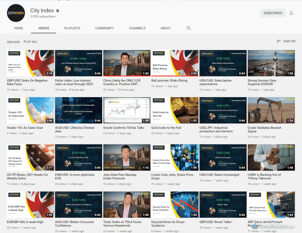Click the Subscribed button
Screen dimensions: 302x233
273,13
